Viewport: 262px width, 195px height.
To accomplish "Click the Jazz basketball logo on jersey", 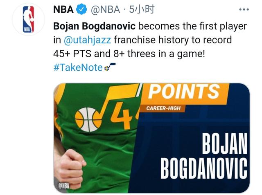I will tap(88, 119).
